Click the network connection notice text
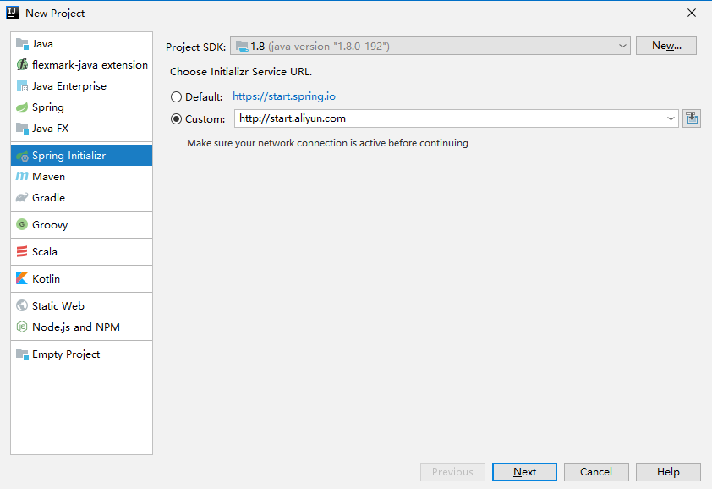 tap(329, 143)
